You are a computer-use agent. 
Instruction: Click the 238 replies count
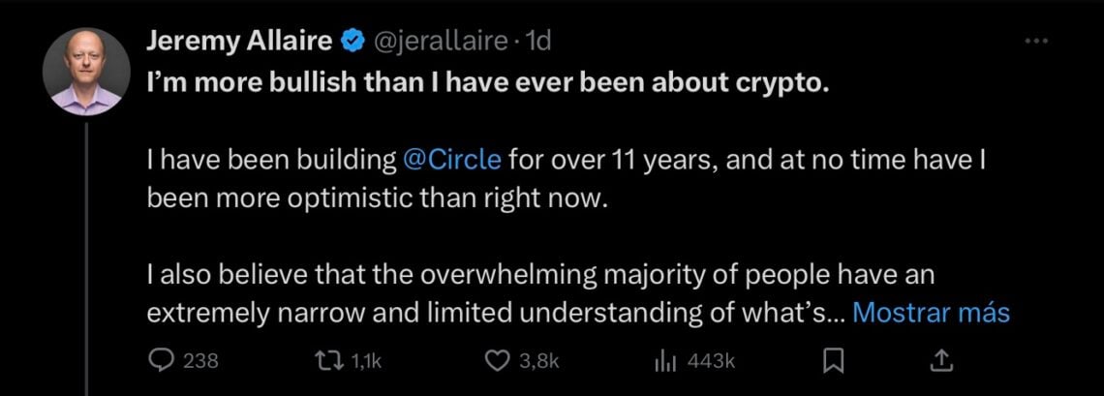pyautogui.click(x=200, y=361)
